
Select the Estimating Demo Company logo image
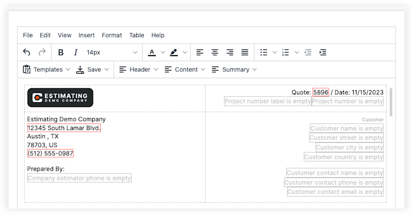[60, 98]
